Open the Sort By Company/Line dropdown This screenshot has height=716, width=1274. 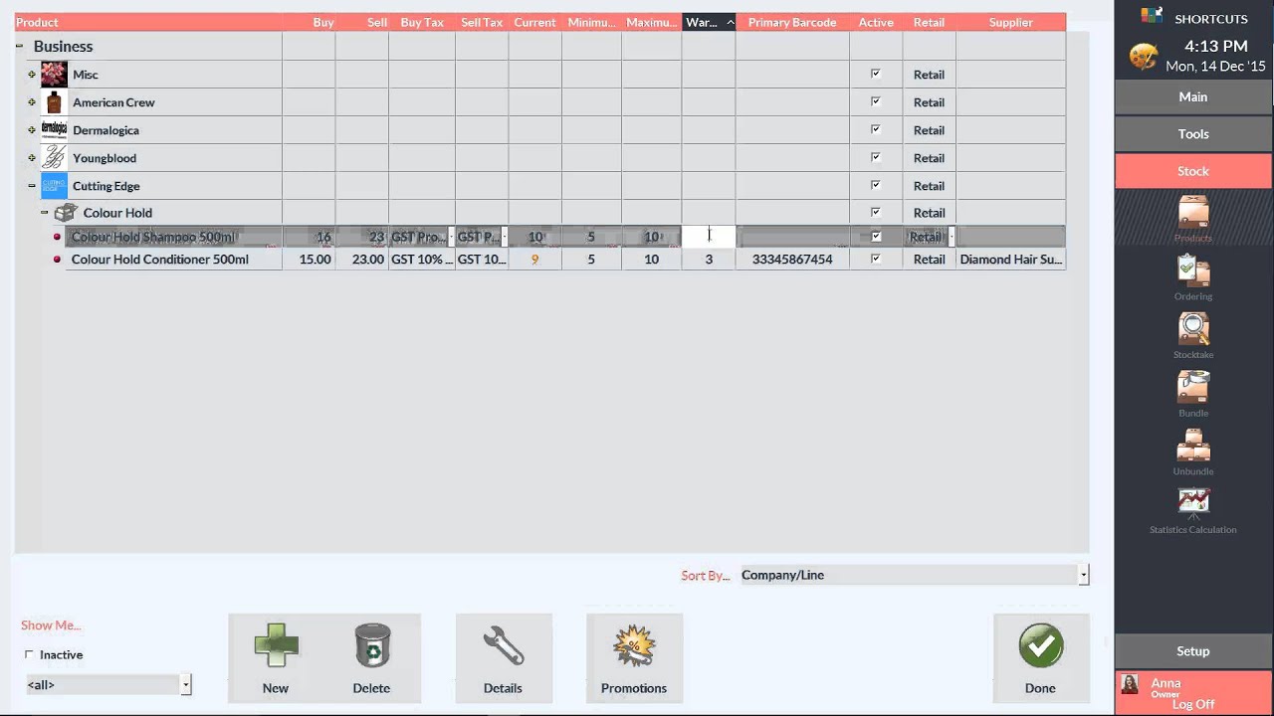pyautogui.click(x=1083, y=575)
